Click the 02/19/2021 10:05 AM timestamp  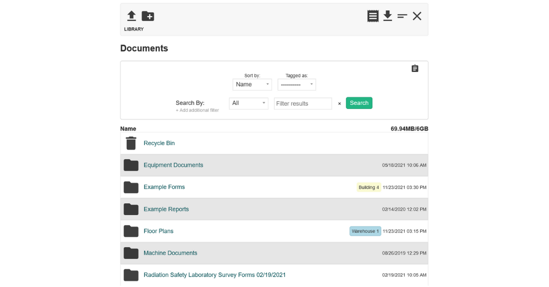[404, 275]
